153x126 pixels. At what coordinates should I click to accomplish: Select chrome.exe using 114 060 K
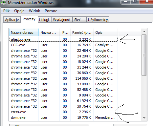pos(63,78)
